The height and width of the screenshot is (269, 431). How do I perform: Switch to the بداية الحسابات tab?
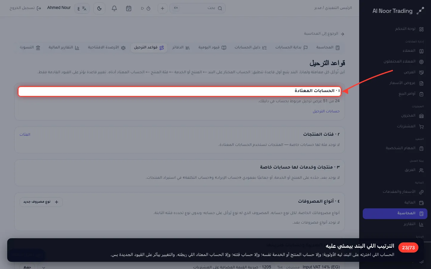click(x=291, y=48)
